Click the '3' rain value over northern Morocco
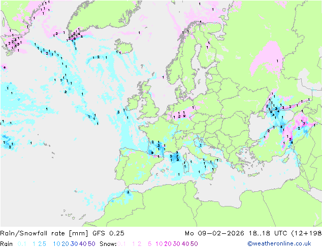Viewport: 322px width, 248px height. [128, 192]
